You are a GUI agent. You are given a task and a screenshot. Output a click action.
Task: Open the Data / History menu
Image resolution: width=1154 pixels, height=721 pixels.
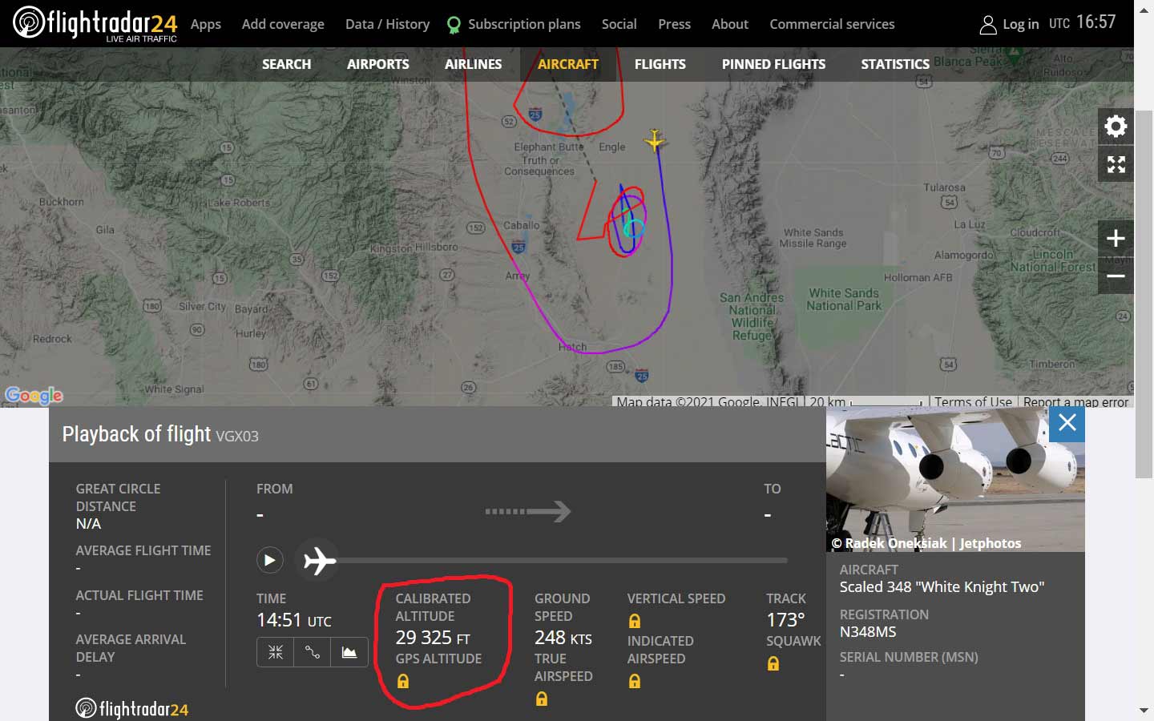click(x=387, y=24)
